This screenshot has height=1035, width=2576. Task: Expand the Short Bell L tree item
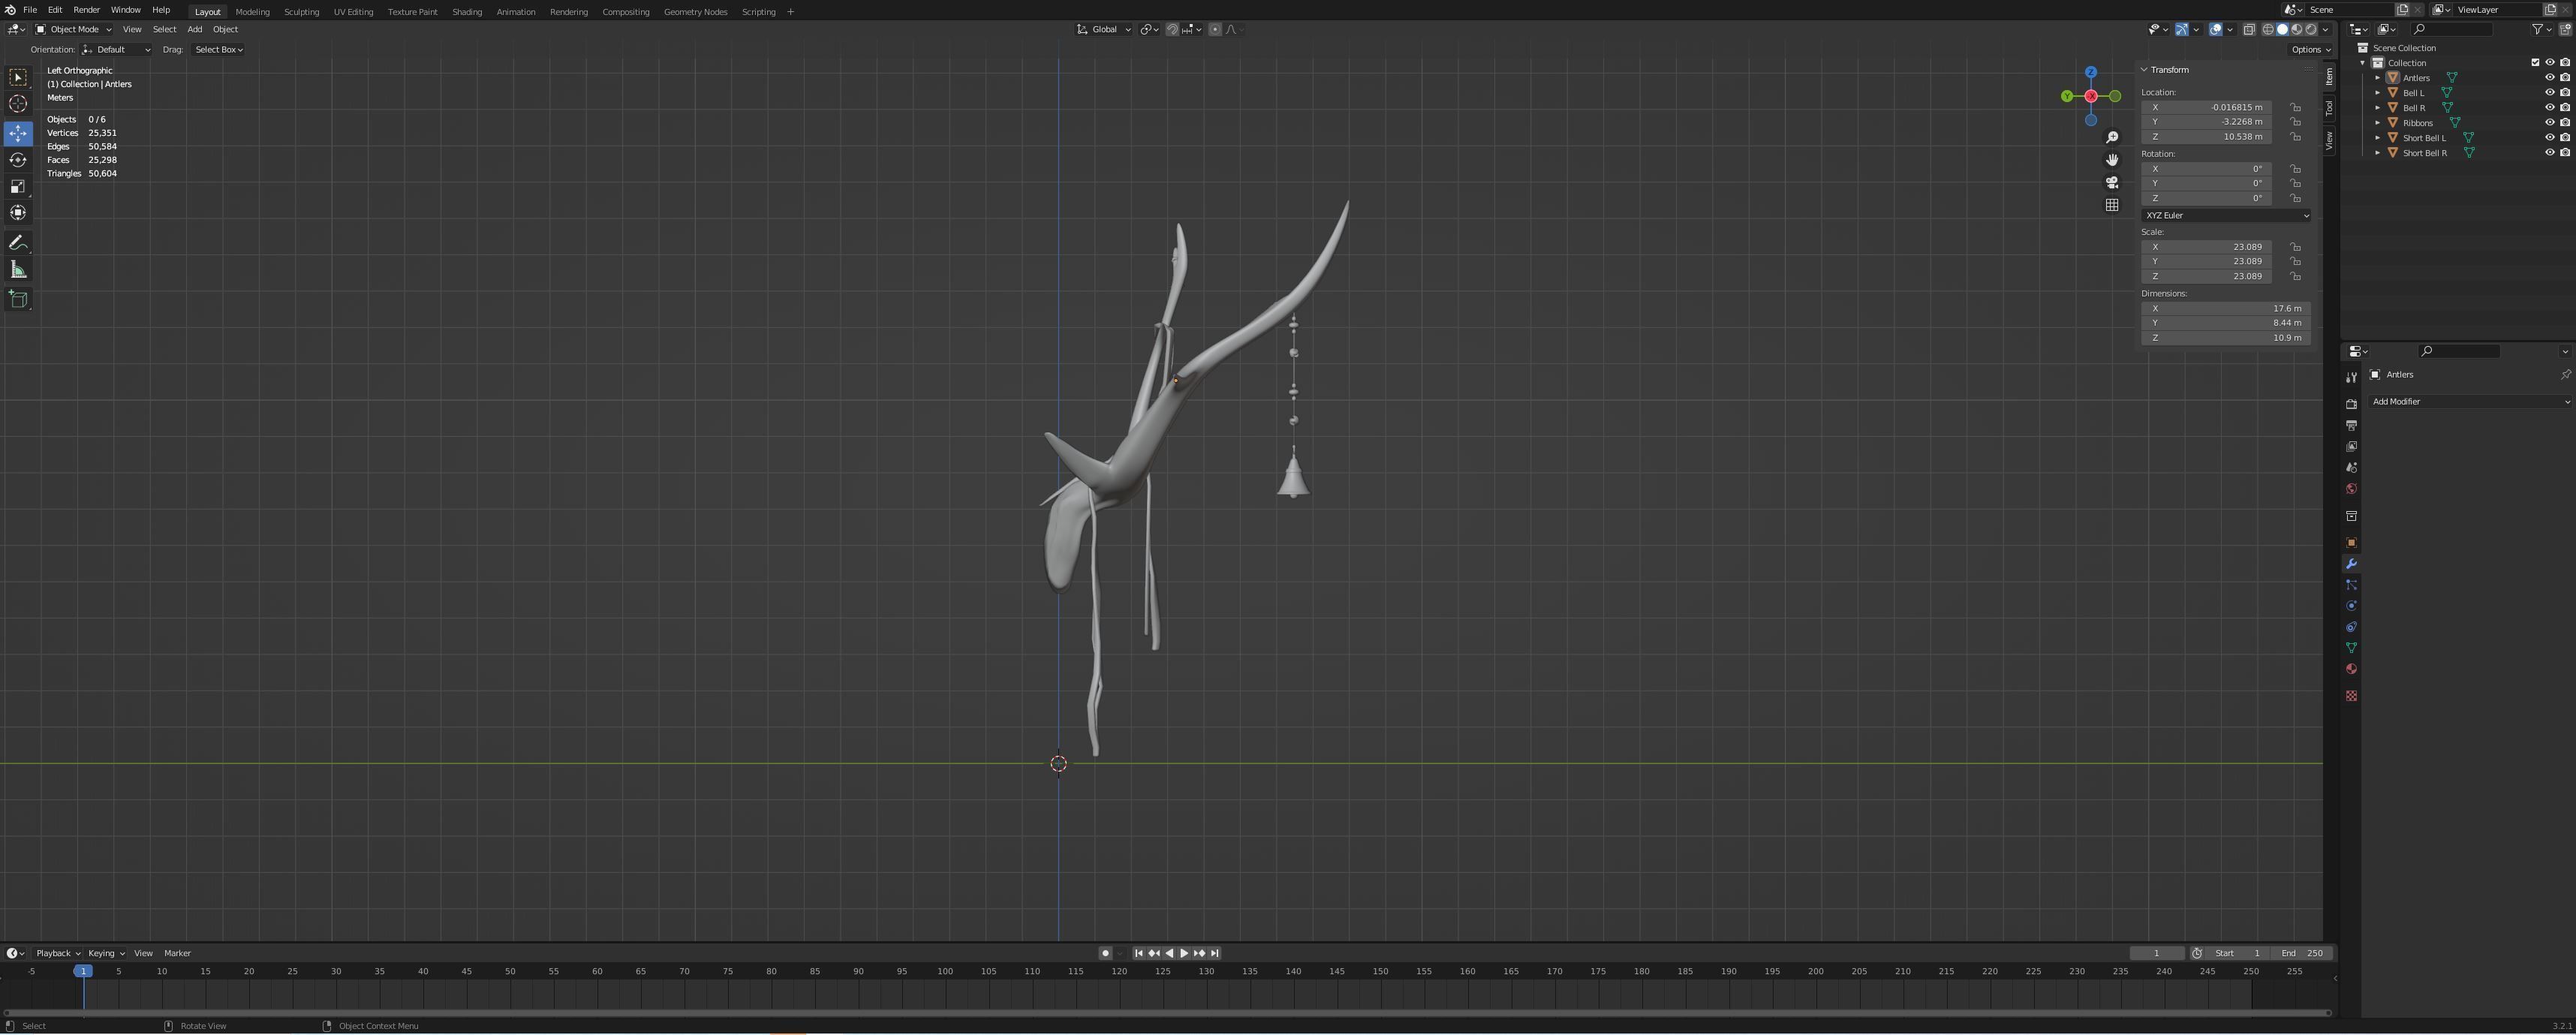[2378, 138]
